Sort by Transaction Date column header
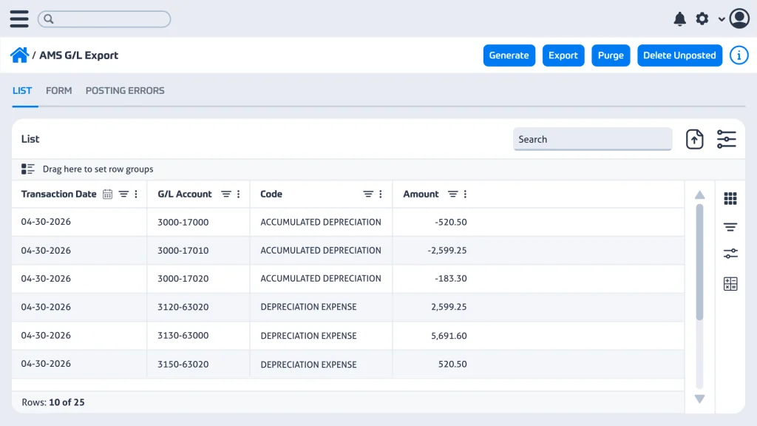Viewport: 757px width, 426px height. point(58,195)
